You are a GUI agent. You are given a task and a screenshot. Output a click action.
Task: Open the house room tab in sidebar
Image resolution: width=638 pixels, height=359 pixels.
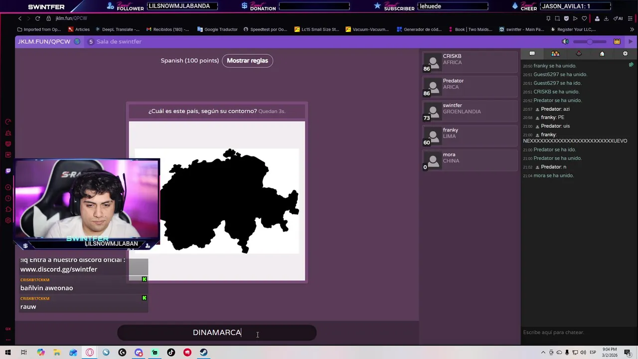coord(602,53)
